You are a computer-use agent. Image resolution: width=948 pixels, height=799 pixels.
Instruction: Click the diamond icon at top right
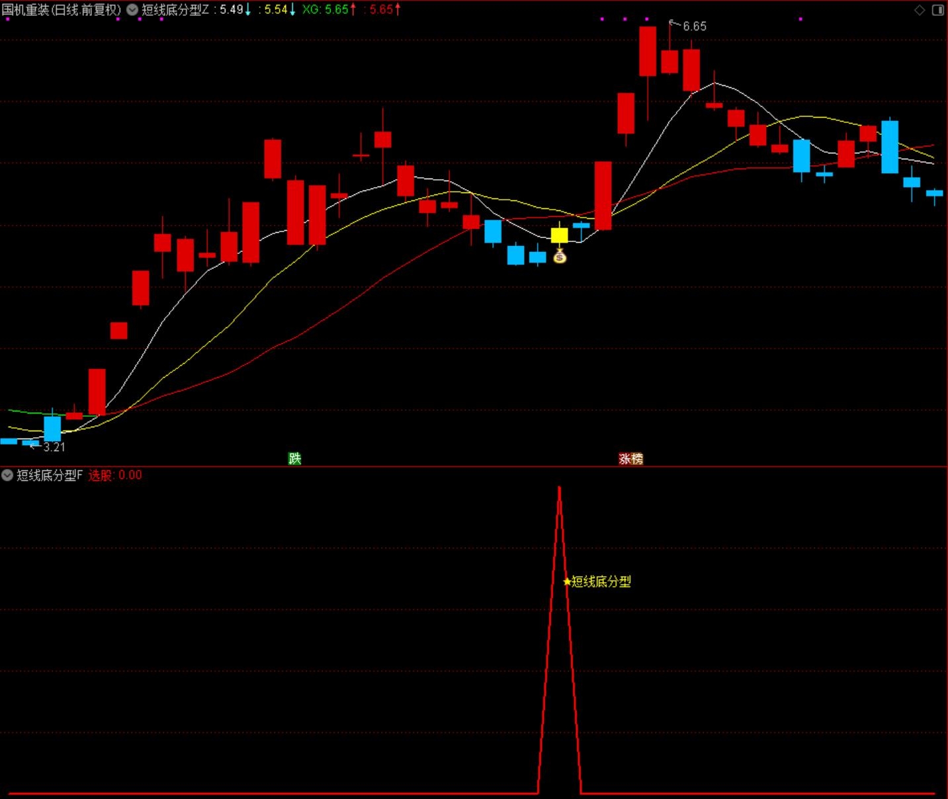coord(920,10)
